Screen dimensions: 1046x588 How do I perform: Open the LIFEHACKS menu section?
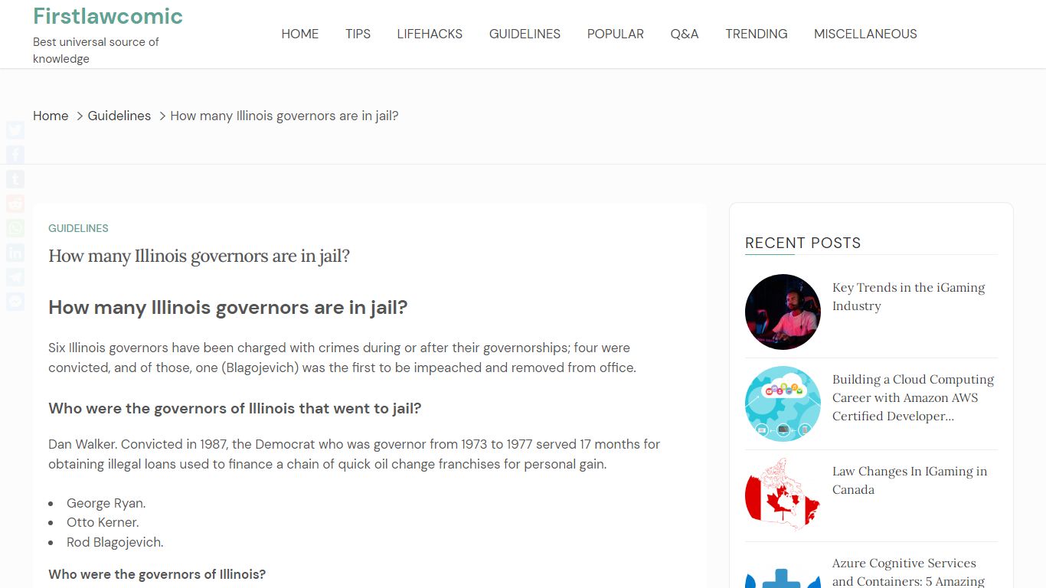430,34
